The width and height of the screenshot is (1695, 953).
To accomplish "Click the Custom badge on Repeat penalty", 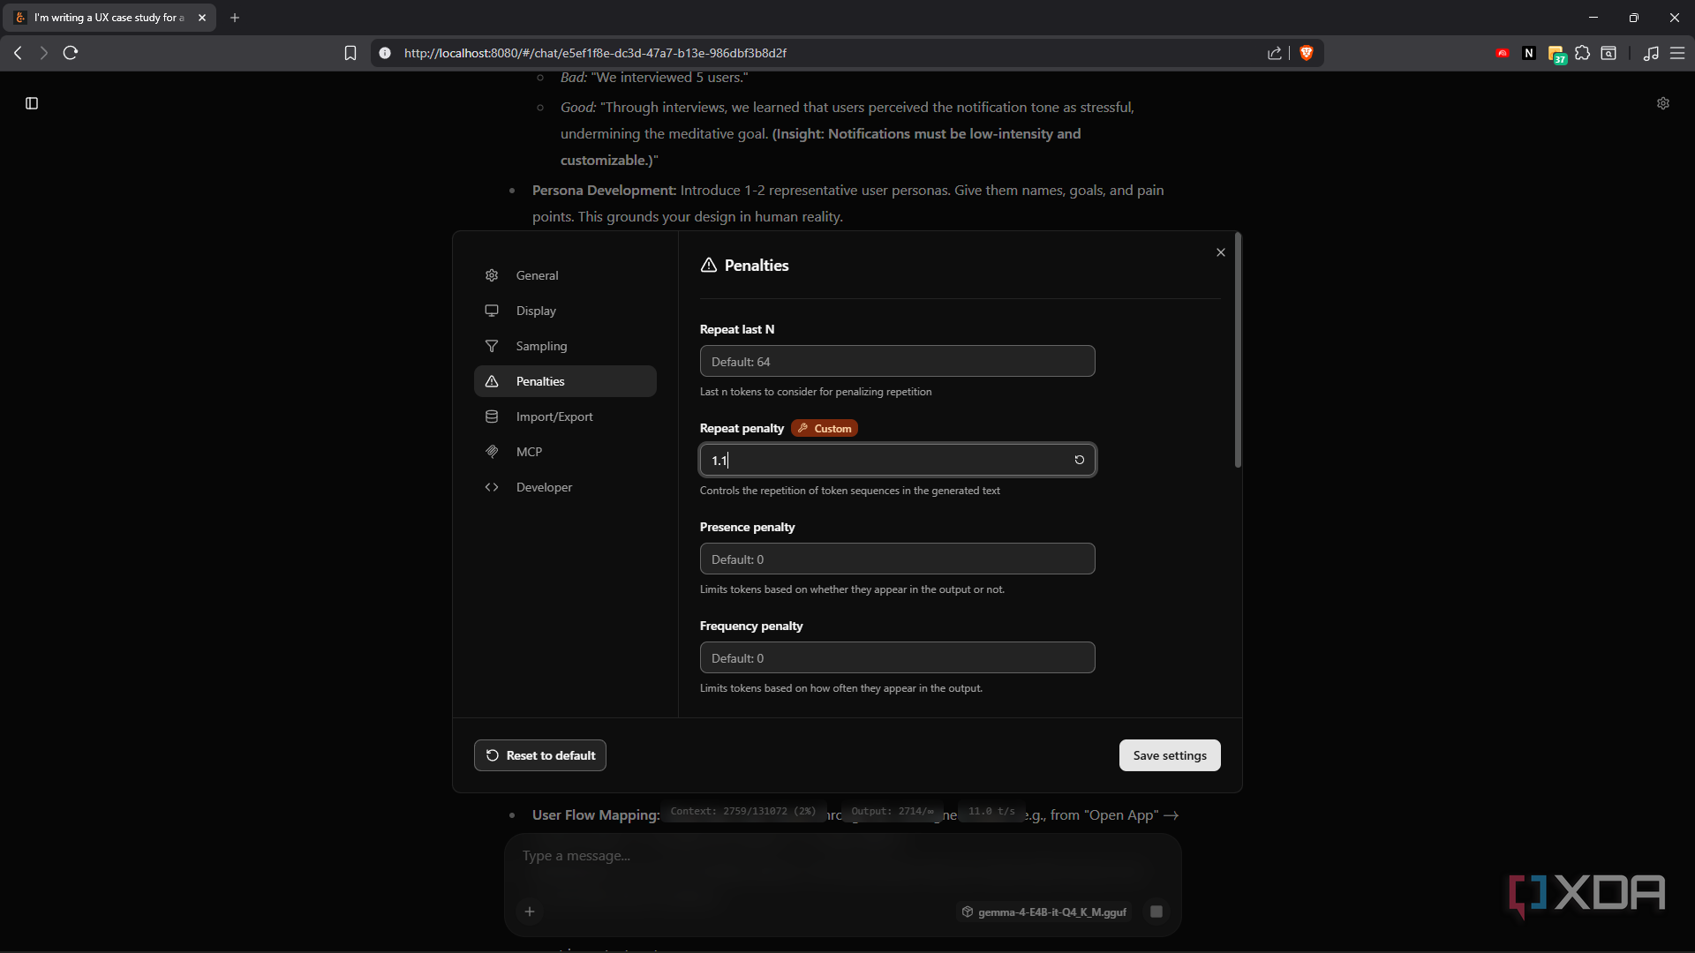I will (825, 428).
